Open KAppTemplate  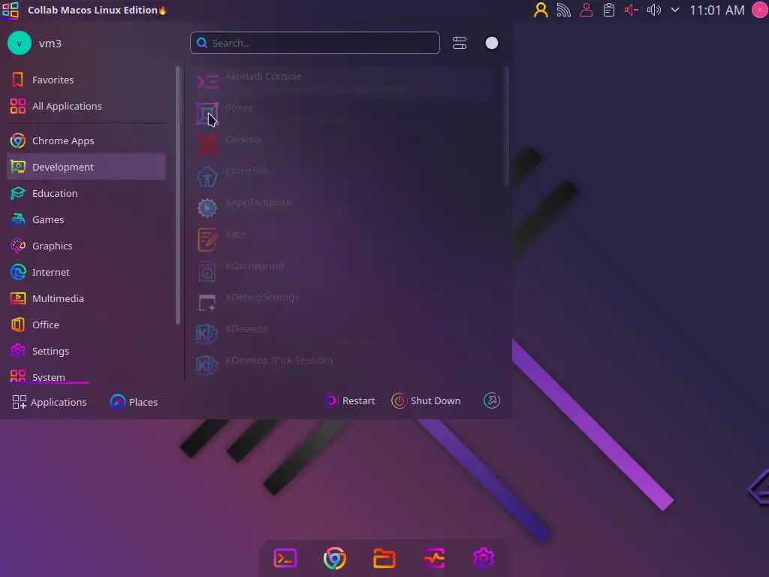pos(344,207)
